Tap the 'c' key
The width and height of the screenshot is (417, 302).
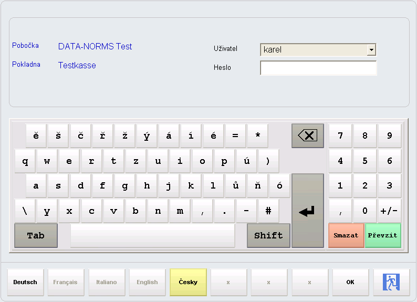point(91,211)
